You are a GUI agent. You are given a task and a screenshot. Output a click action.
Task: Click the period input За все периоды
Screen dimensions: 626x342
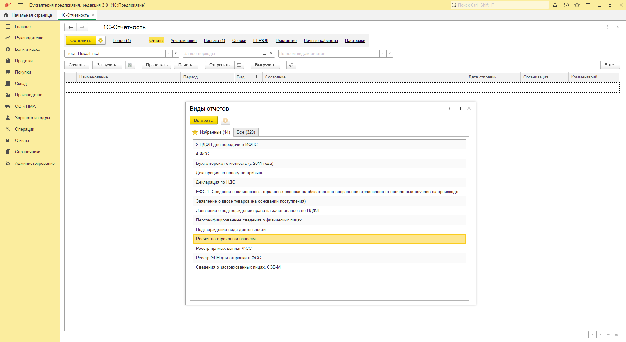pyautogui.click(x=222, y=53)
